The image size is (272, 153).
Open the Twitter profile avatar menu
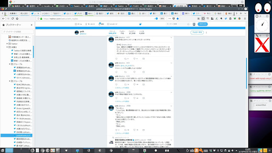tap(194, 24)
